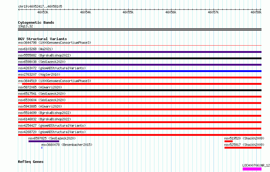This screenshot has width=270, height=172.
Task: Open esv2763207 (Vogler2010) label
Action: pos(39,74)
